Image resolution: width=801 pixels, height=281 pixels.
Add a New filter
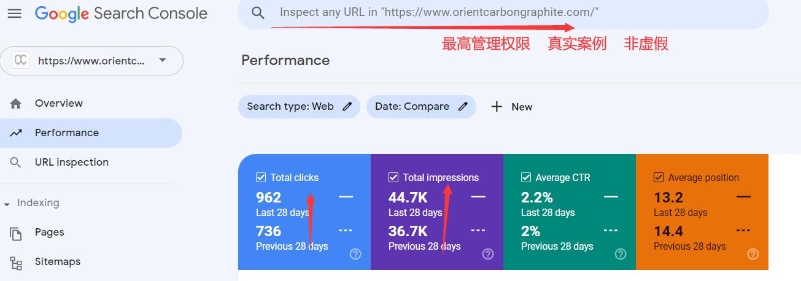point(511,107)
